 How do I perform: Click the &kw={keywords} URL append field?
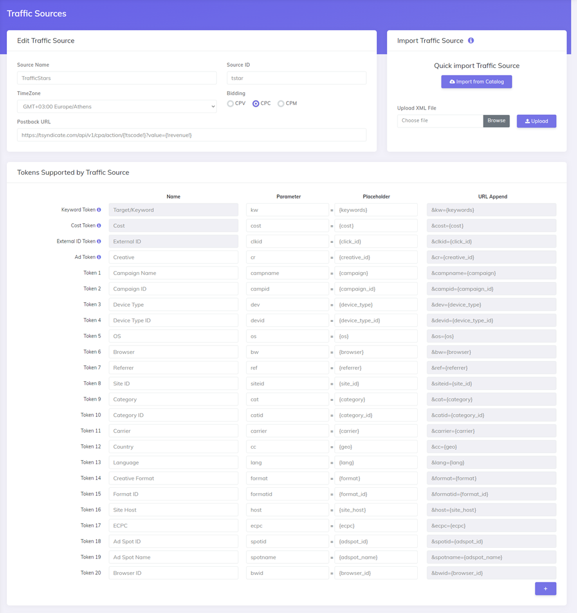pos(492,210)
